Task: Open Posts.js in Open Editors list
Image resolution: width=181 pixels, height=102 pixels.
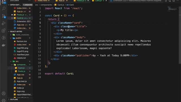Action: tap(20, 15)
